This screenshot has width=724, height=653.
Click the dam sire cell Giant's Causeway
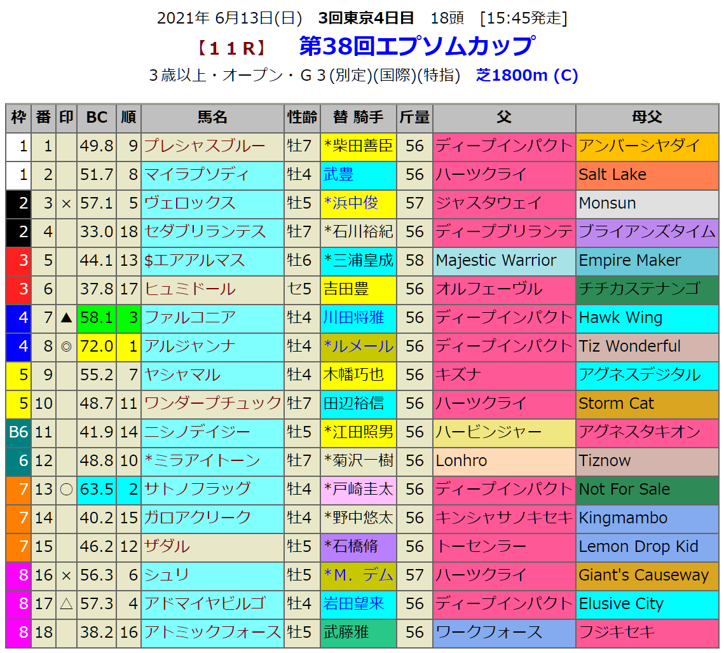click(643, 575)
